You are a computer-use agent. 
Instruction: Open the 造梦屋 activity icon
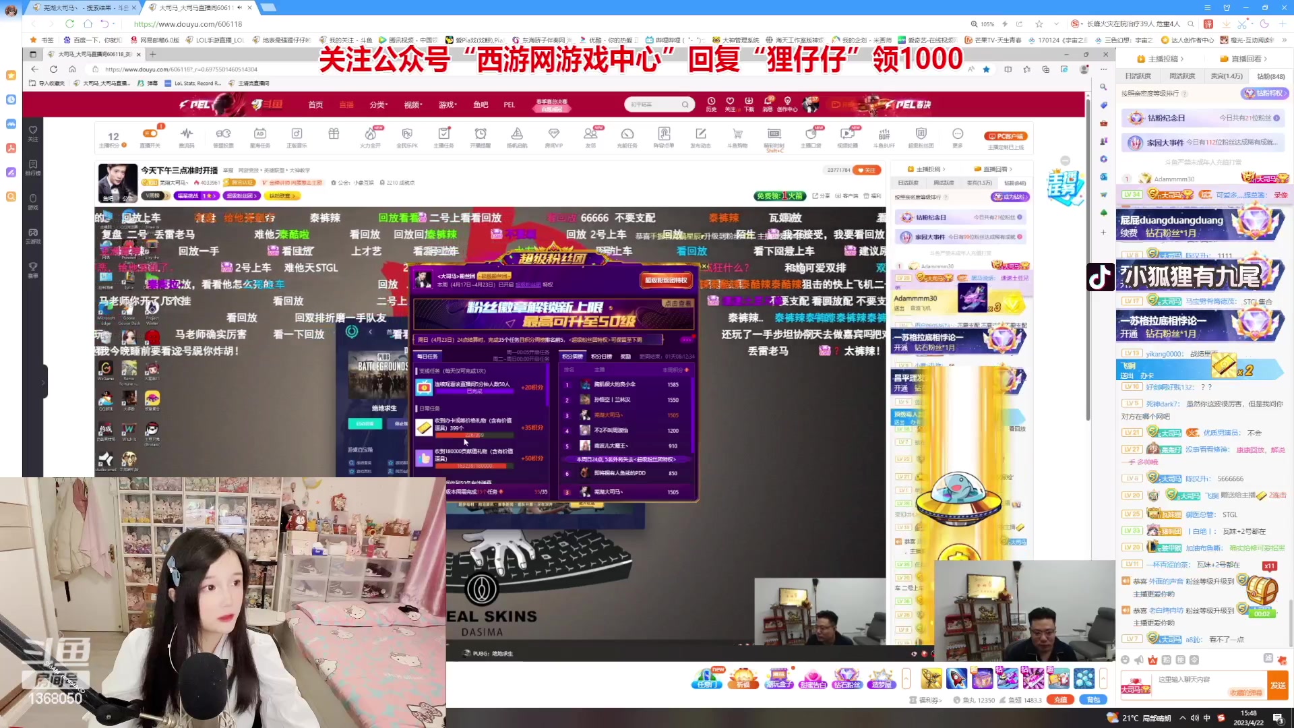(x=881, y=678)
